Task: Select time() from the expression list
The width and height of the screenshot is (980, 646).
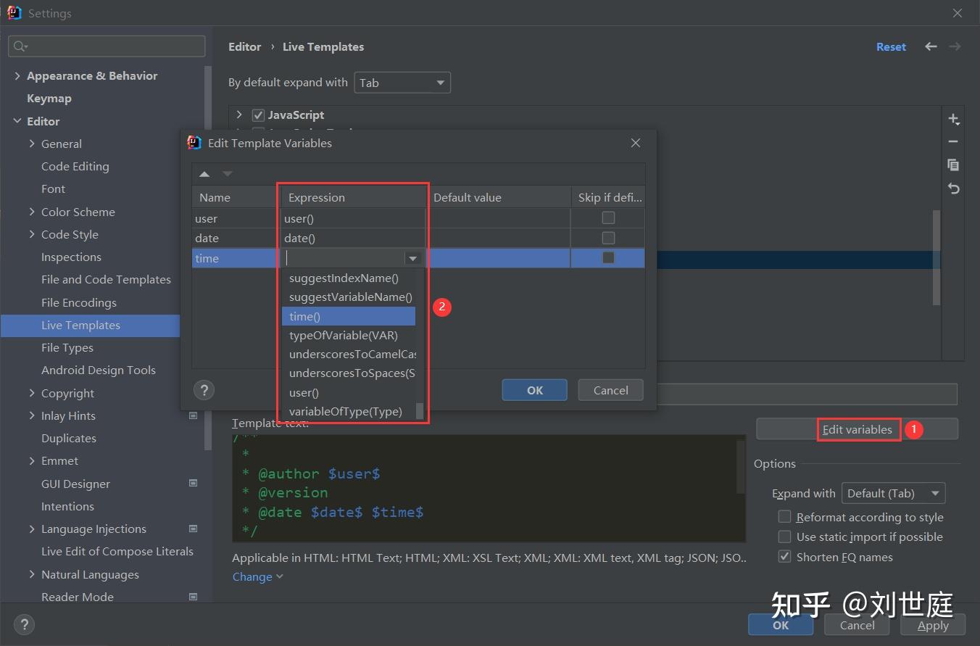Action: [x=348, y=316]
